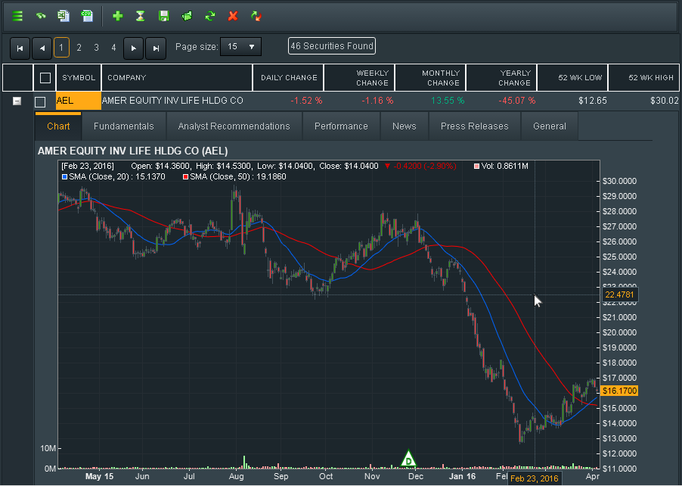Open the Analyst Recommendations tab
This screenshot has height=486, width=682.
[x=234, y=126]
